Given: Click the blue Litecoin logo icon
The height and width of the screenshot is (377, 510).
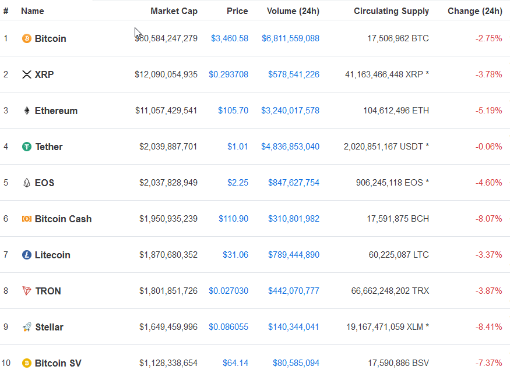Looking at the screenshot, I should point(27,255).
